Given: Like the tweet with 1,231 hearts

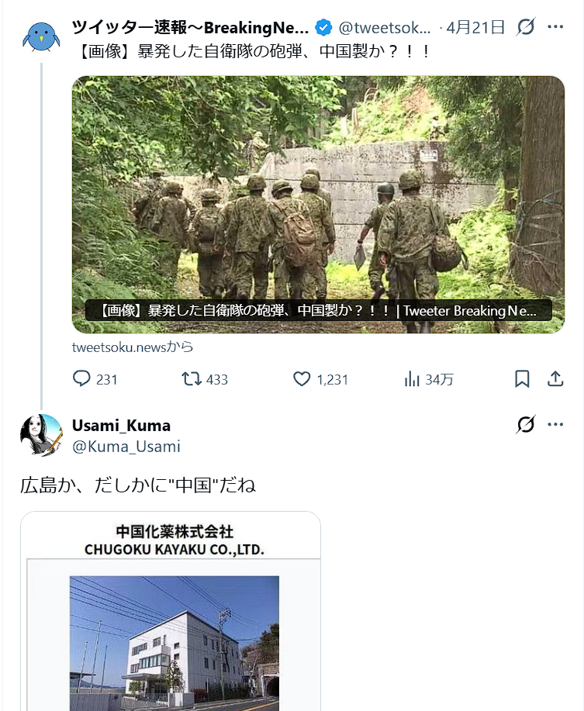Looking at the screenshot, I should (302, 378).
